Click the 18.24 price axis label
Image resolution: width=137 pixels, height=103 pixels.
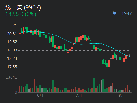[12, 58]
